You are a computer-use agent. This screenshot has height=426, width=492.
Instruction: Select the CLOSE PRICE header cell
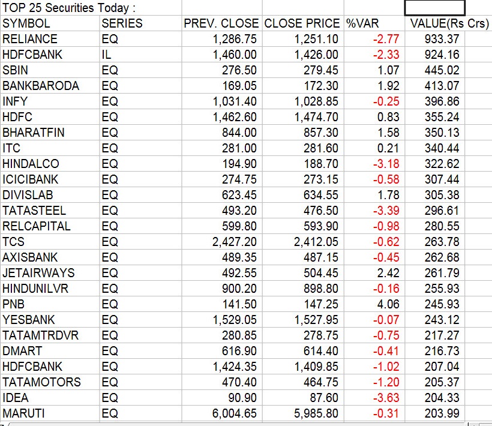[x=302, y=24]
